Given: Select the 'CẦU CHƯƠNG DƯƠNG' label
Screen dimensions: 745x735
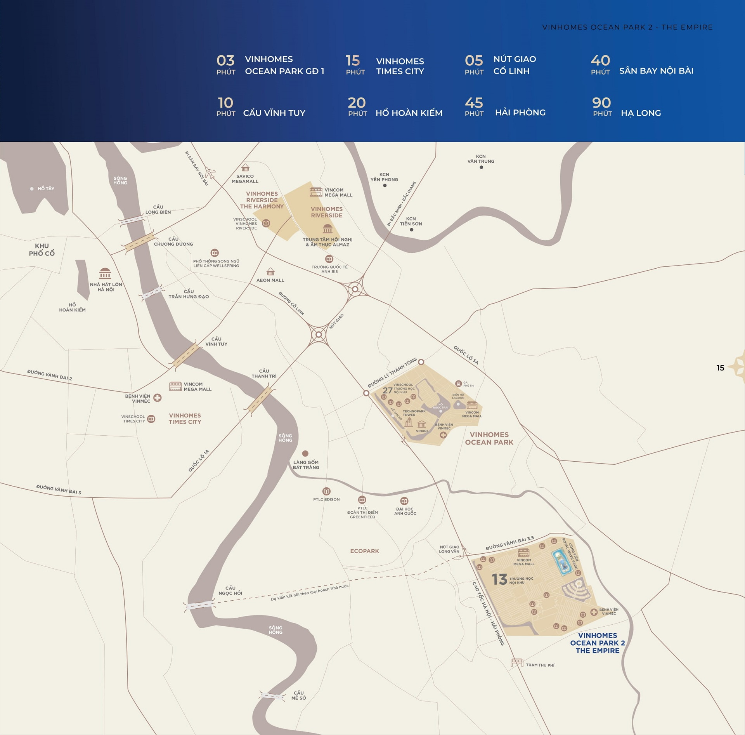Looking at the screenshot, I should pos(173,242).
